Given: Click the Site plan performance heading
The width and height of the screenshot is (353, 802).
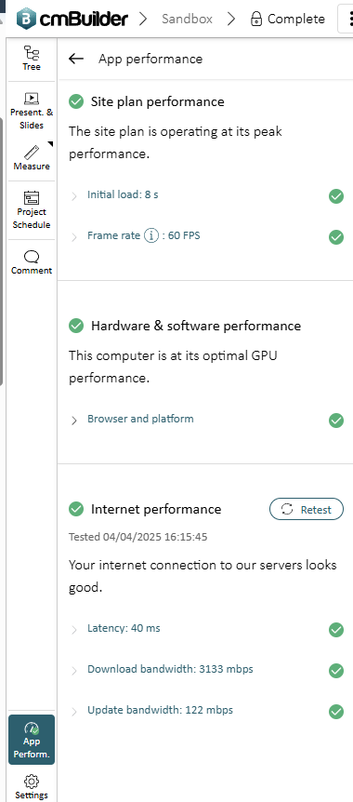Looking at the screenshot, I should [x=157, y=101].
